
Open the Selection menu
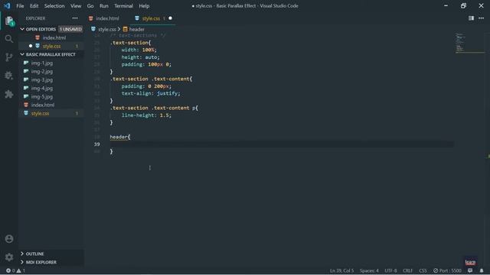click(x=54, y=6)
